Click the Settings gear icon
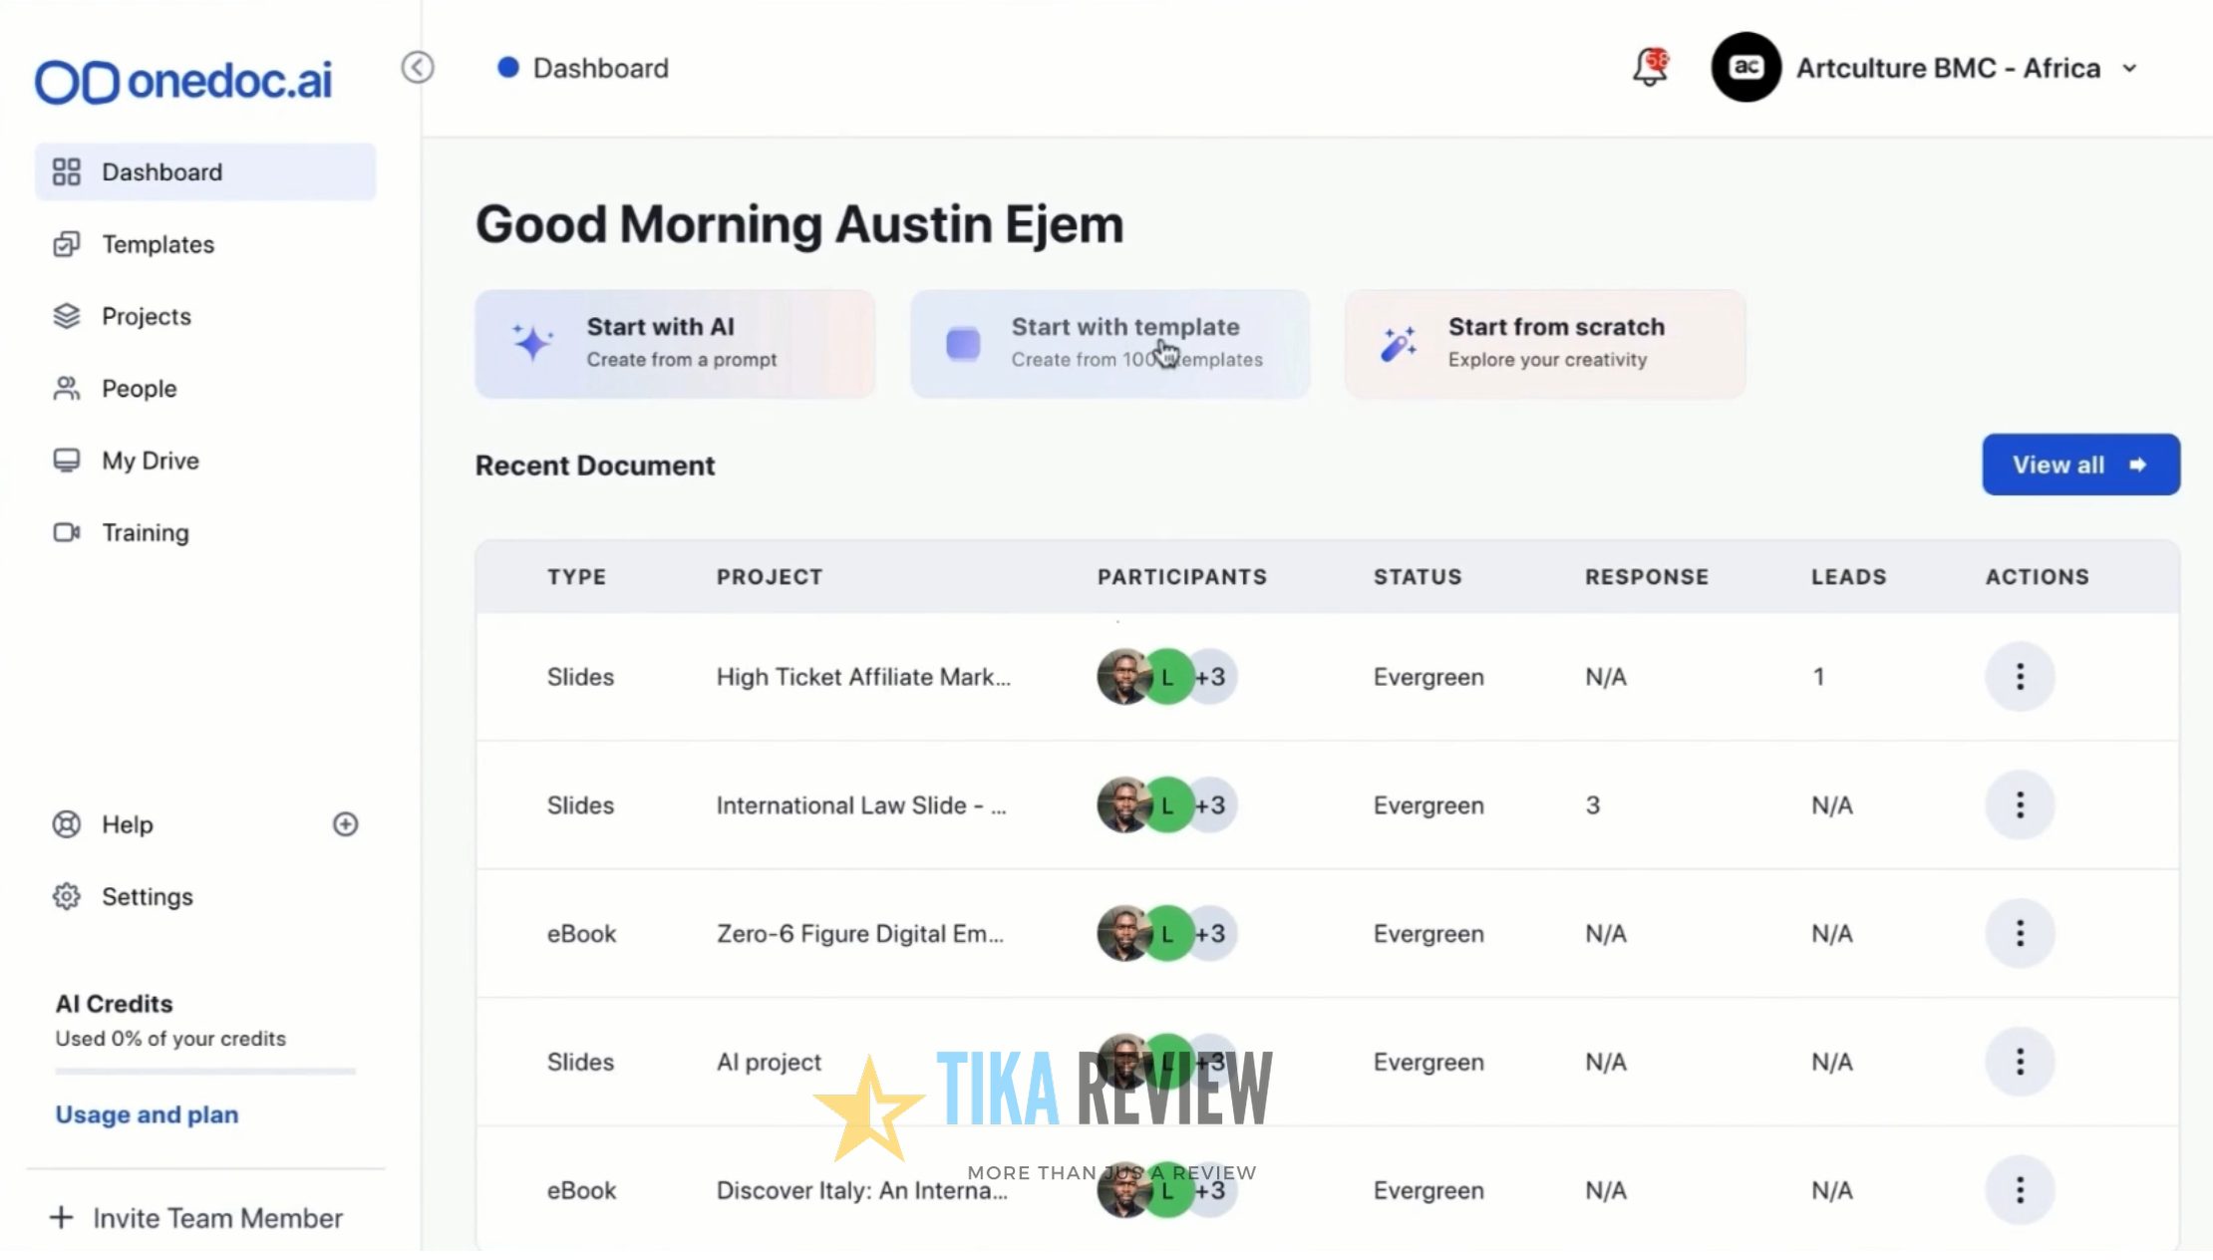The height and width of the screenshot is (1260, 2213). tap(67, 896)
